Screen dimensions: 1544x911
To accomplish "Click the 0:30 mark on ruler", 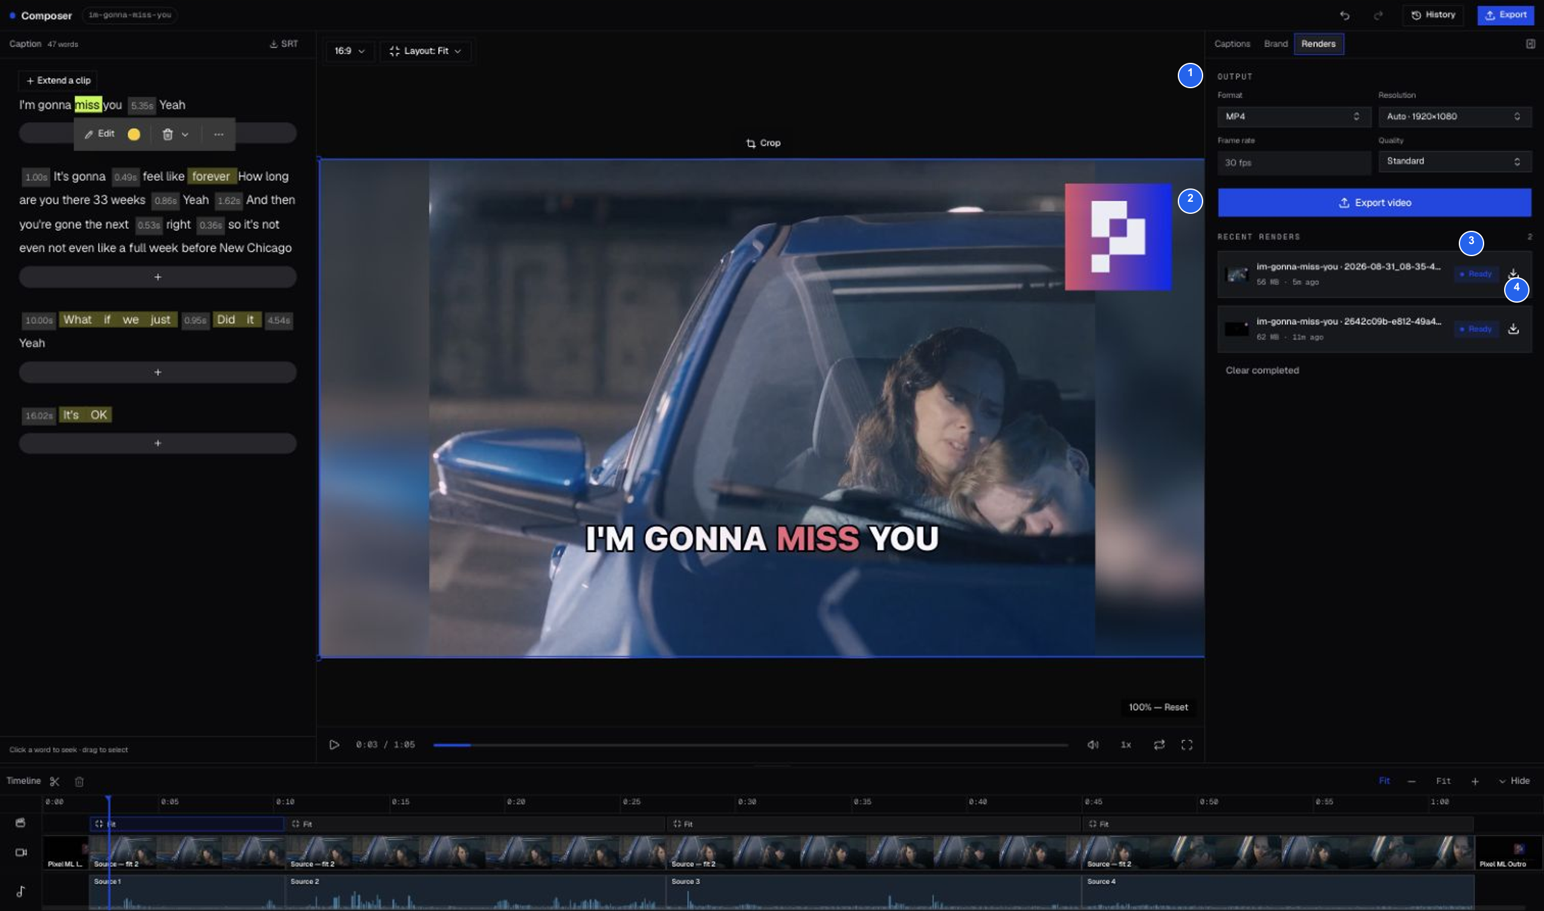I will point(746,802).
